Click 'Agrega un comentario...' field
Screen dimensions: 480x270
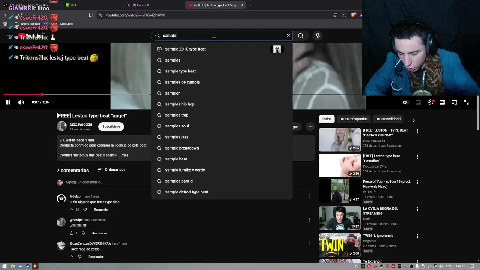click(84, 182)
